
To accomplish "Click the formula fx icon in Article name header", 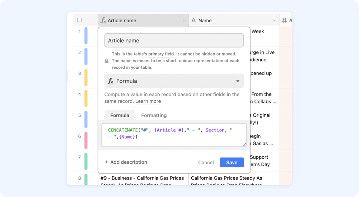I will [103, 20].
